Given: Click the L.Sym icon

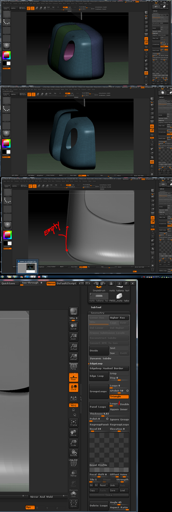Looking at the screenshot, I should tap(74, 398).
